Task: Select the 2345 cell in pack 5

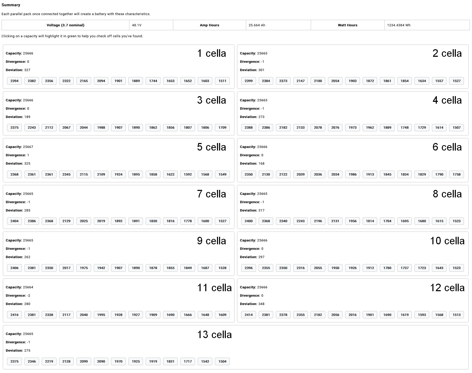Action: pyautogui.click(x=66, y=174)
